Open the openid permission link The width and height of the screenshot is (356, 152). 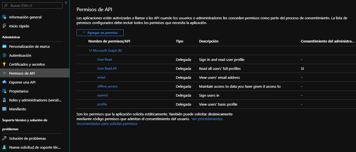[102, 95]
